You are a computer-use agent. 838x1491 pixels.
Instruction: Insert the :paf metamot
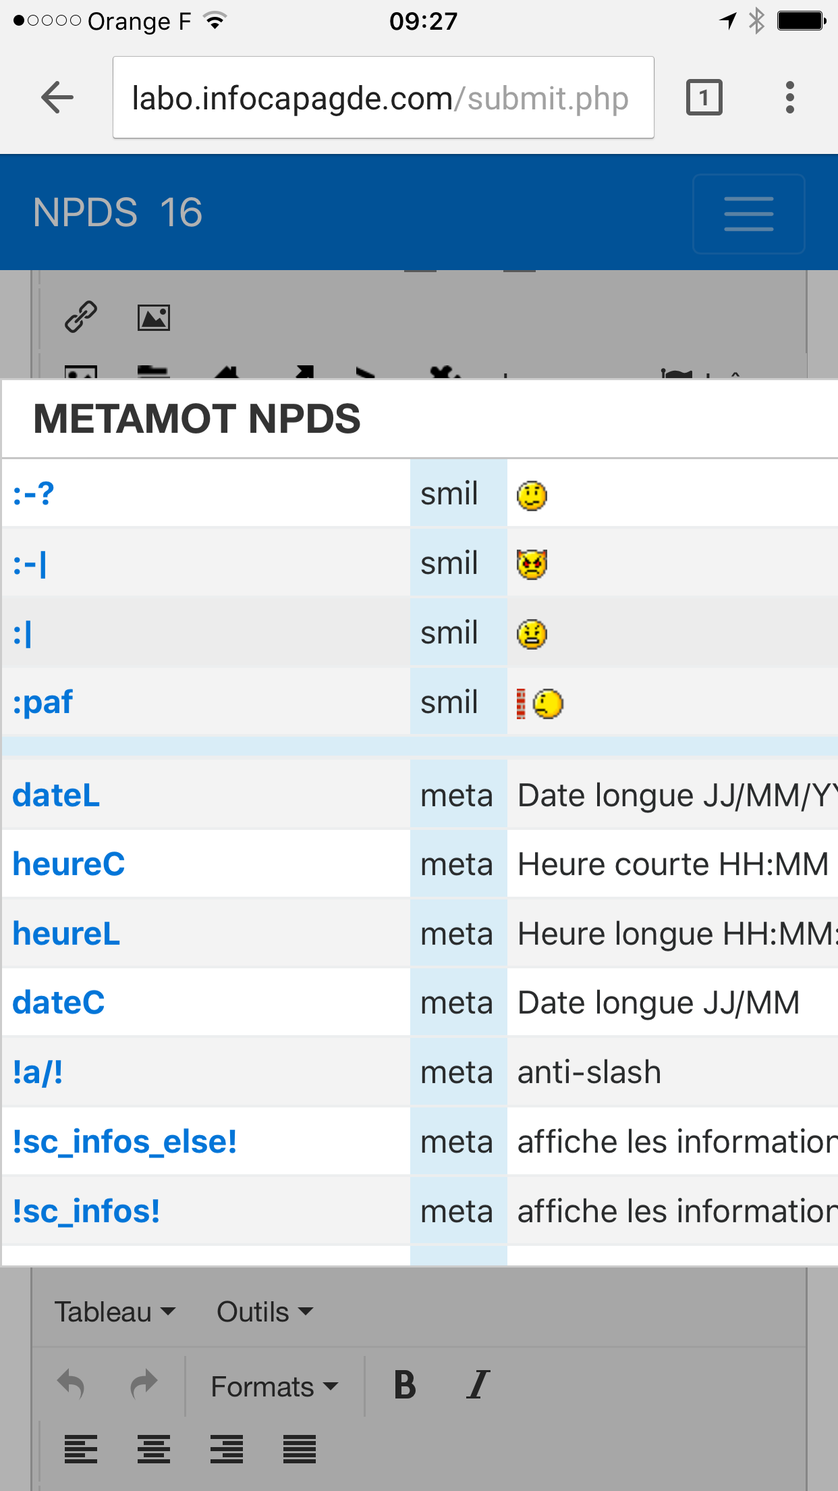click(x=43, y=702)
